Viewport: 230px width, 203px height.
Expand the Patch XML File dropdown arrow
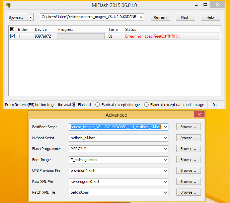165,193
